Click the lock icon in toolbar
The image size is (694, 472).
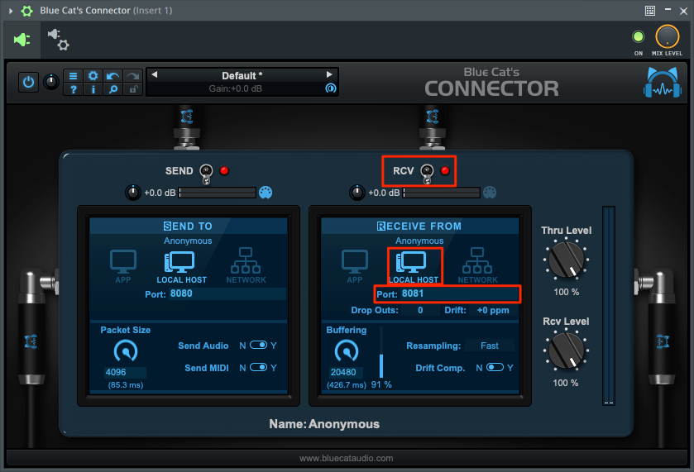click(133, 89)
